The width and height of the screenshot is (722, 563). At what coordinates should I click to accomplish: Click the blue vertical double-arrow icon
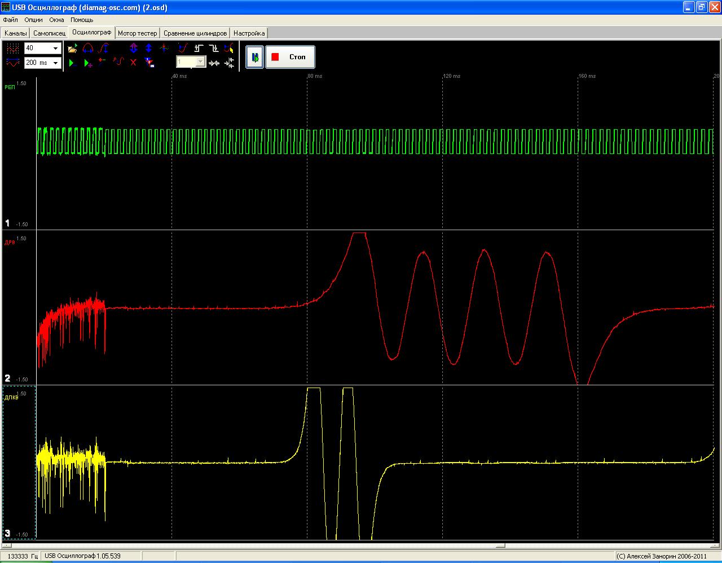[149, 49]
